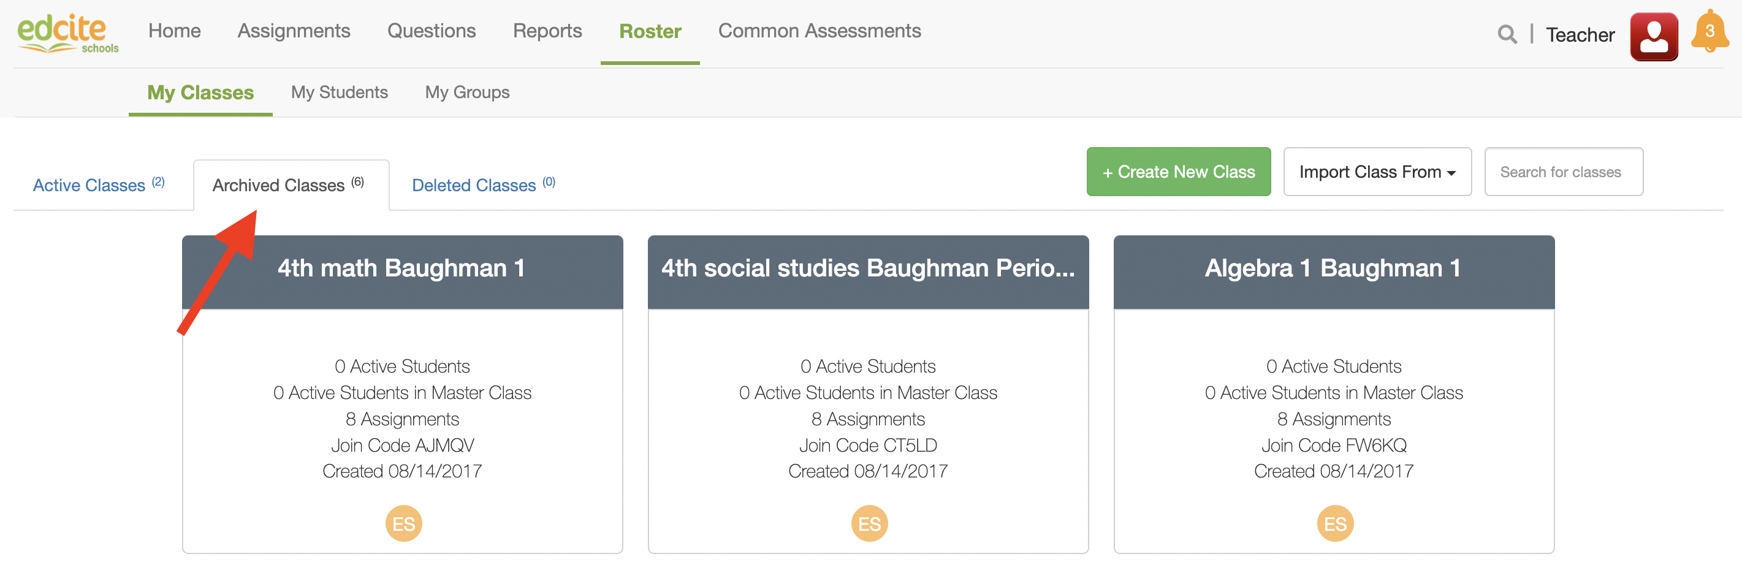Open the notifications bell icon
1742x570 pixels.
(x=1708, y=32)
